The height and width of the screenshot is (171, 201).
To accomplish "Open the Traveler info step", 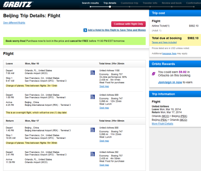I will (x=150, y=3).
